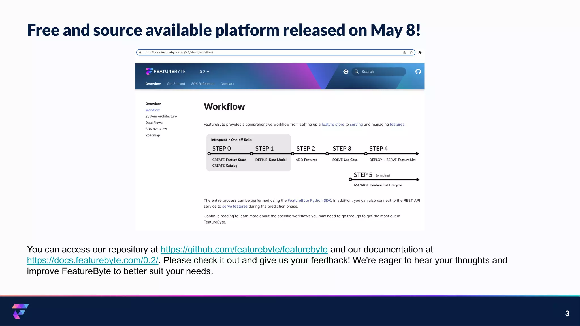
Task: Click 'DEPLOY + SERVE Feature List' text
Action: click(x=392, y=160)
